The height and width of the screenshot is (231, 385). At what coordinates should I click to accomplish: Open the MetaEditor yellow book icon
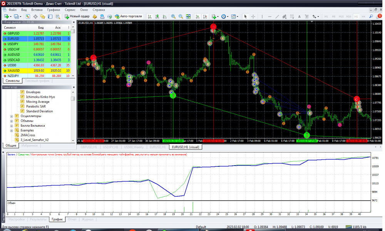[x=95, y=17]
